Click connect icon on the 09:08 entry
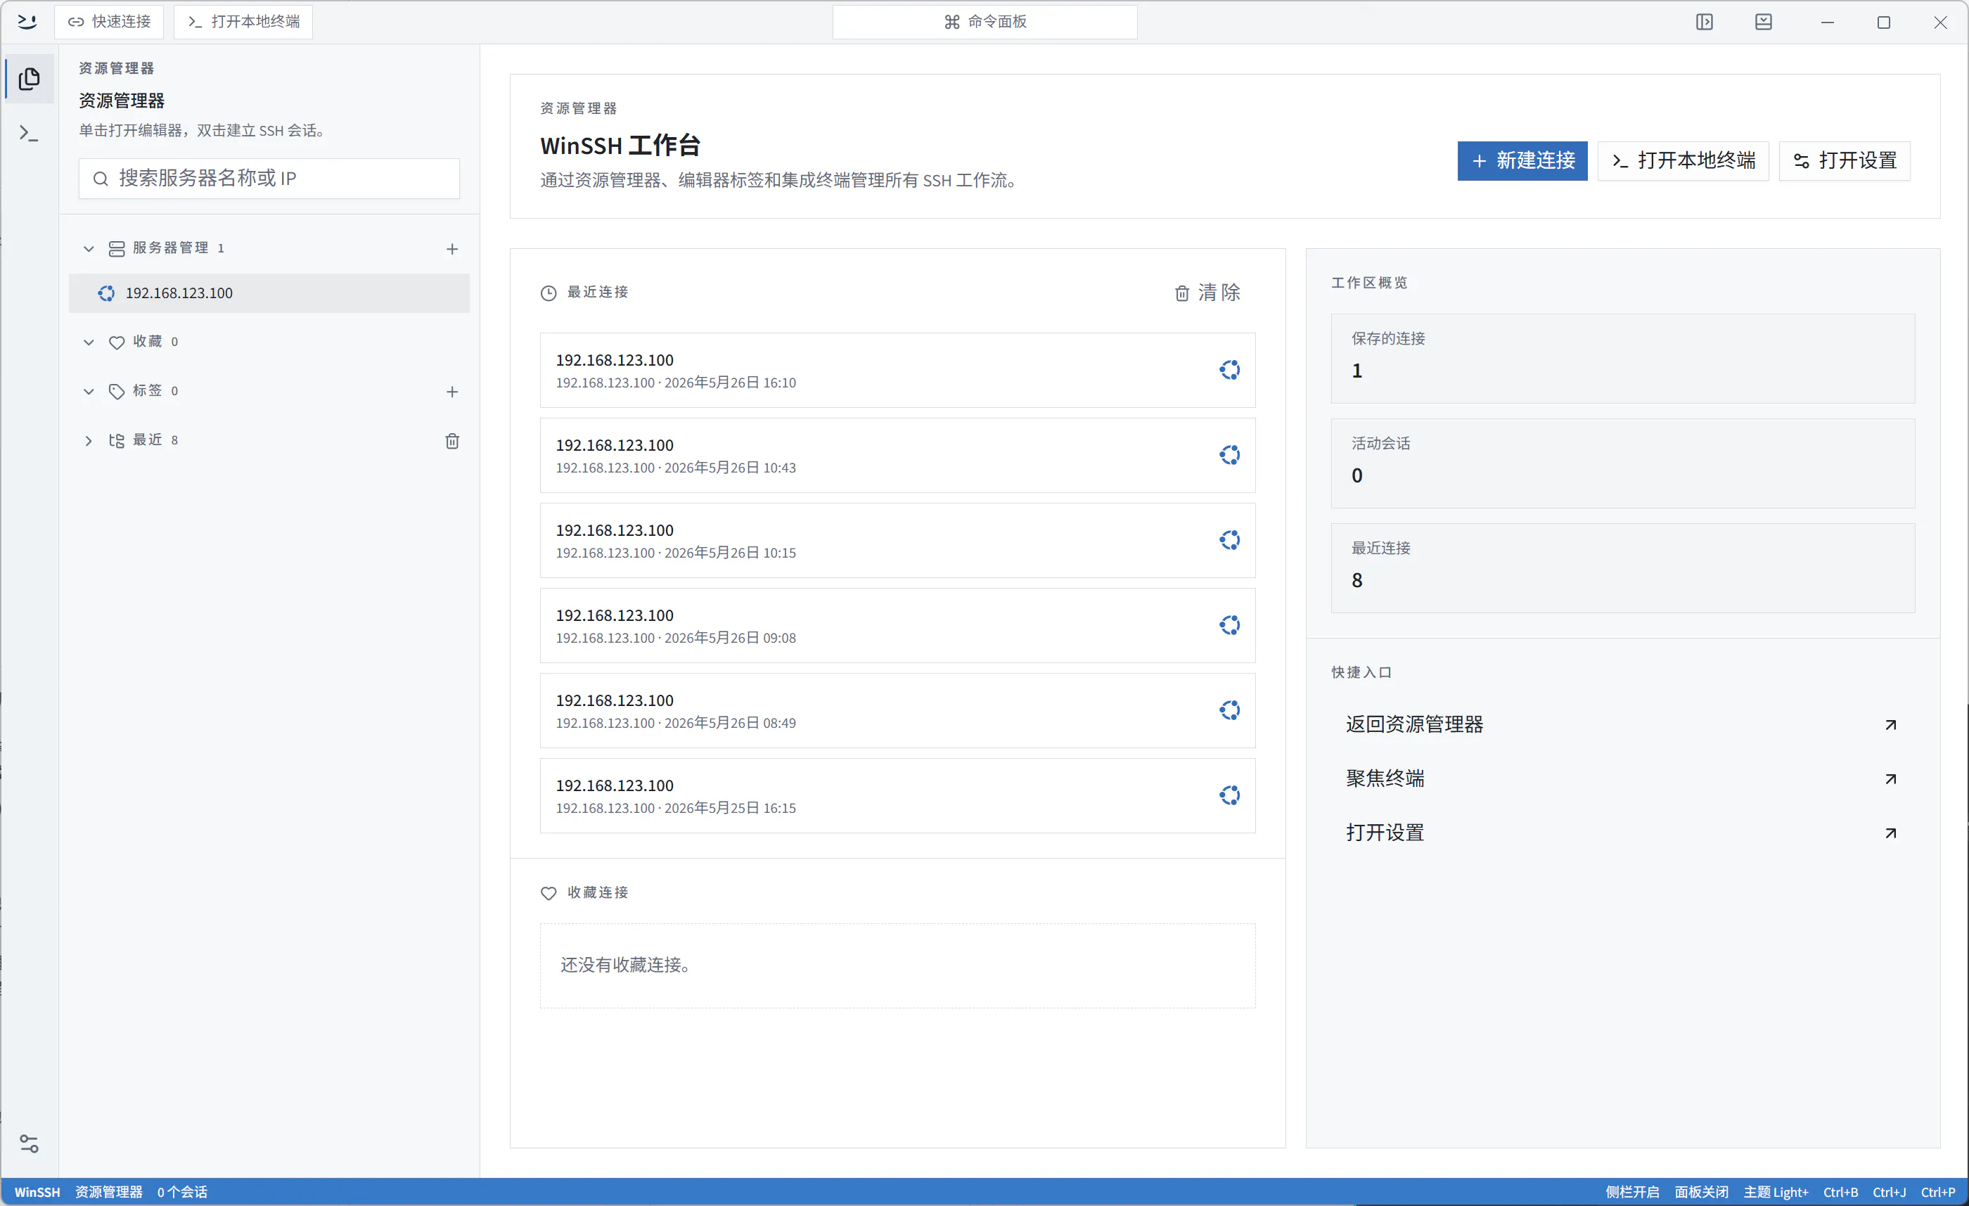 [1229, 625]
